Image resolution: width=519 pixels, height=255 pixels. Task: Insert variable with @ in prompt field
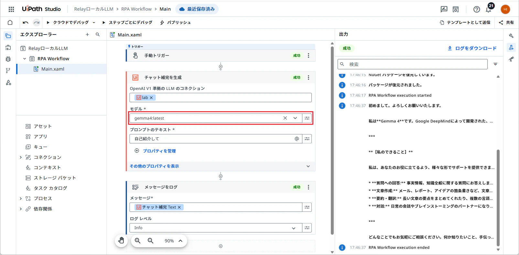(297, 139)
